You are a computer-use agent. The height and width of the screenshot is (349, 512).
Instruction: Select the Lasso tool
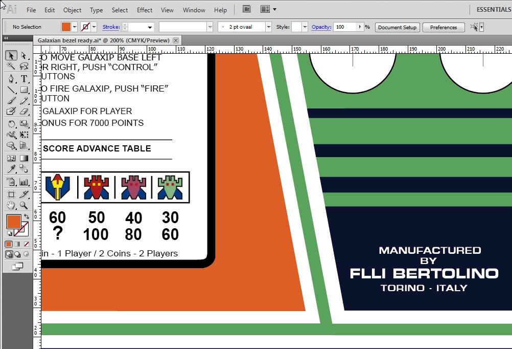pos(24,66)
